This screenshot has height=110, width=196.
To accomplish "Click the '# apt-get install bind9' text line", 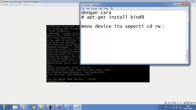I will point(113,17).
